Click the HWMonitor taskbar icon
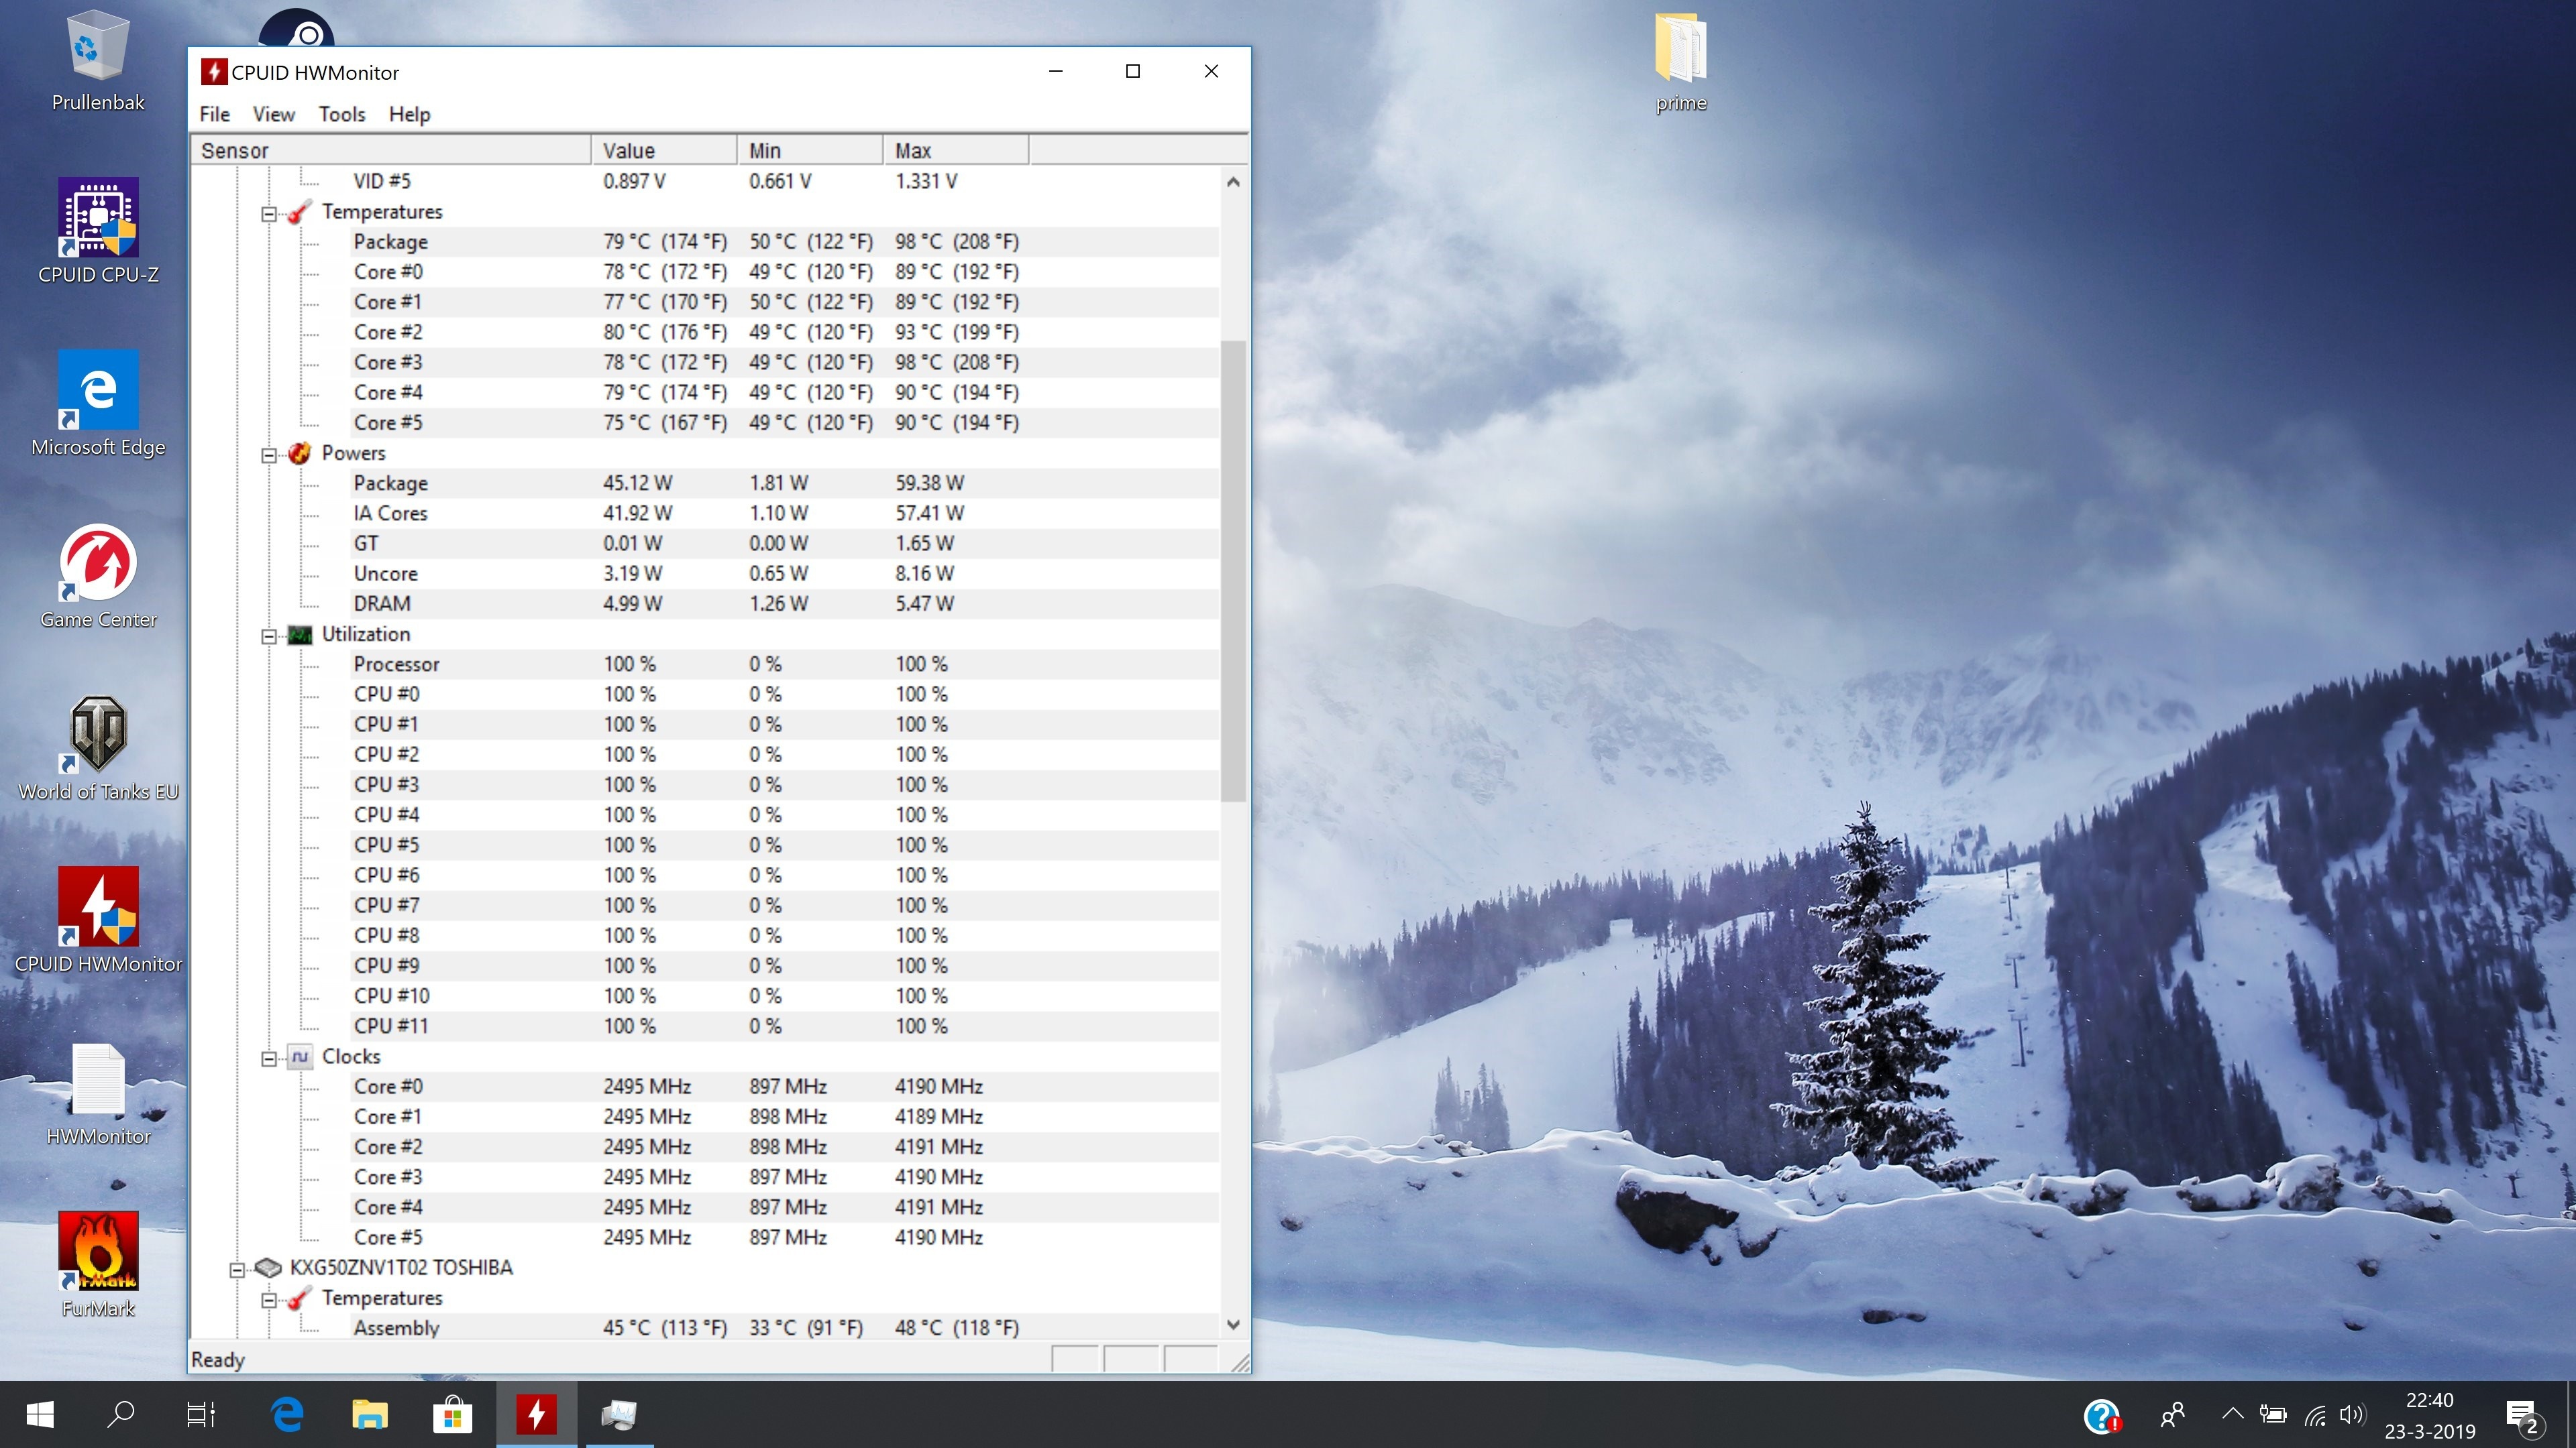The height and width of the screenshot is (1448, 2576). [x=536, y=1414]
